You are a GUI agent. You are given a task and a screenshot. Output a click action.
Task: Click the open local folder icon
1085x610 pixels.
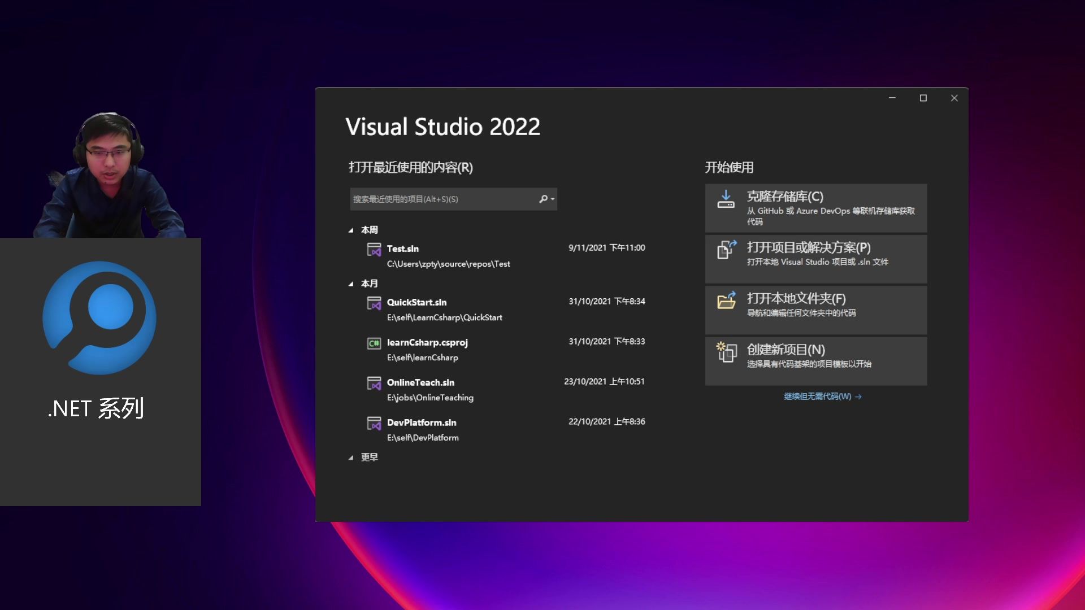point(727,300)
